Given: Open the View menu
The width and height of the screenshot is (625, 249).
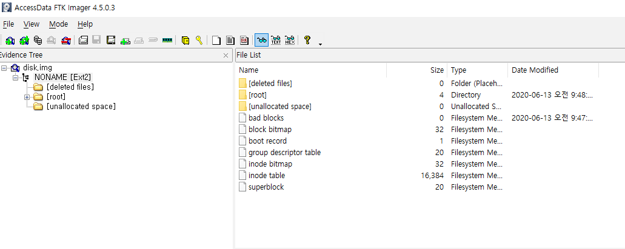Looking at the screenshot, I should click(31, 24).
